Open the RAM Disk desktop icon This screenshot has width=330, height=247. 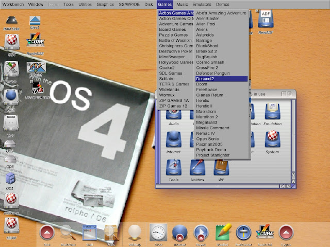tap(11, 21)
